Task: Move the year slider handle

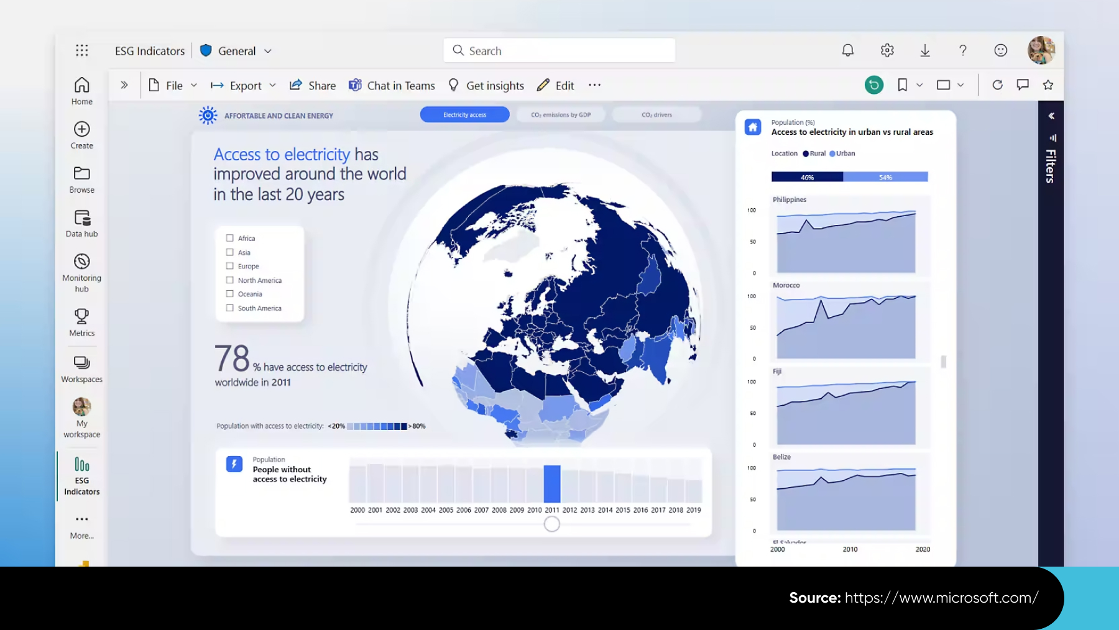Action: [551, 524]
